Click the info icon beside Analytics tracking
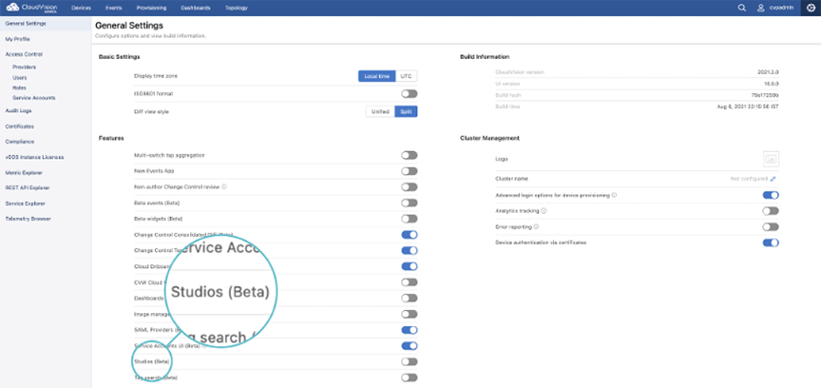 click(x=544, y=211)
